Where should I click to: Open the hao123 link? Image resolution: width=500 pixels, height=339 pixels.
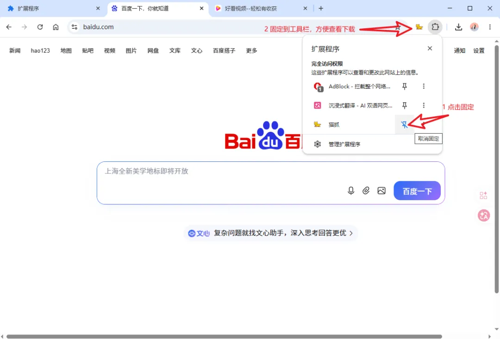[40, 51]
